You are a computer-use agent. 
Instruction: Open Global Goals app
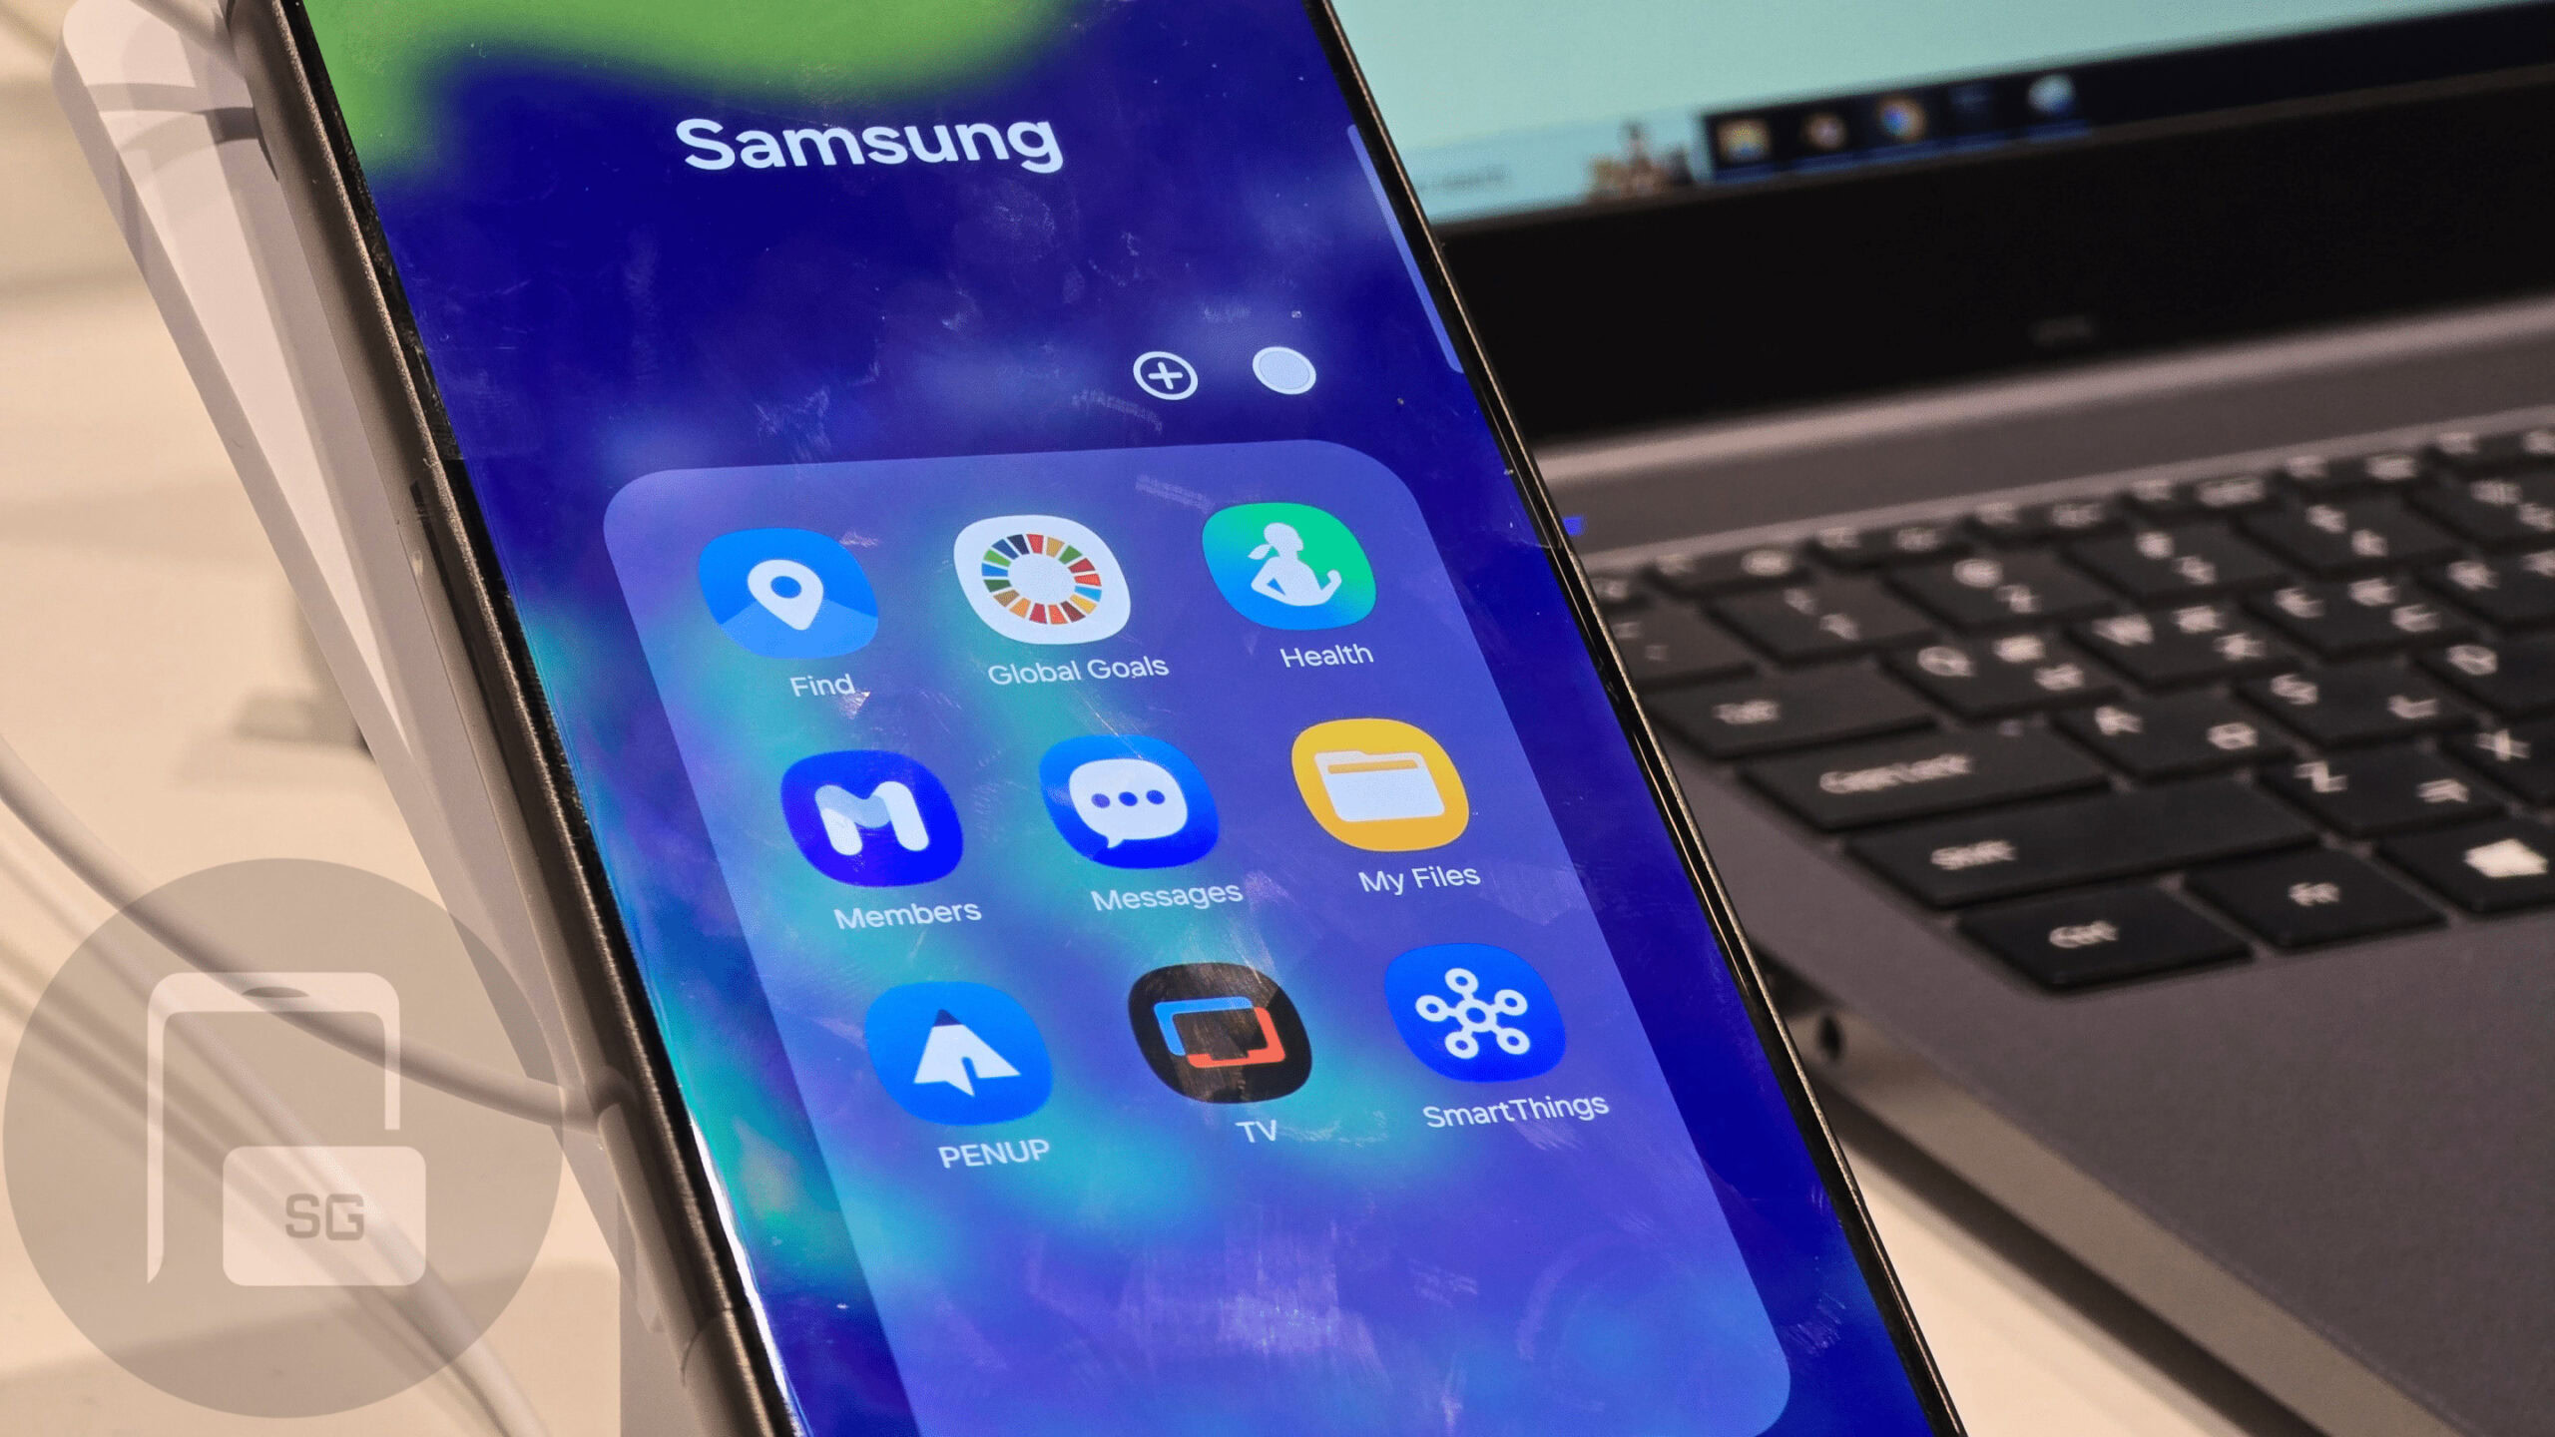1039,590
